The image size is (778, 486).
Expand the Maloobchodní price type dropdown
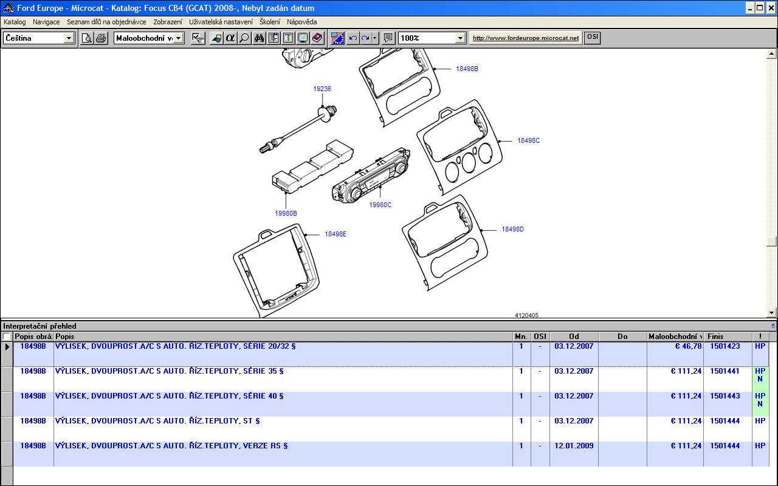[x=179, y=38]
